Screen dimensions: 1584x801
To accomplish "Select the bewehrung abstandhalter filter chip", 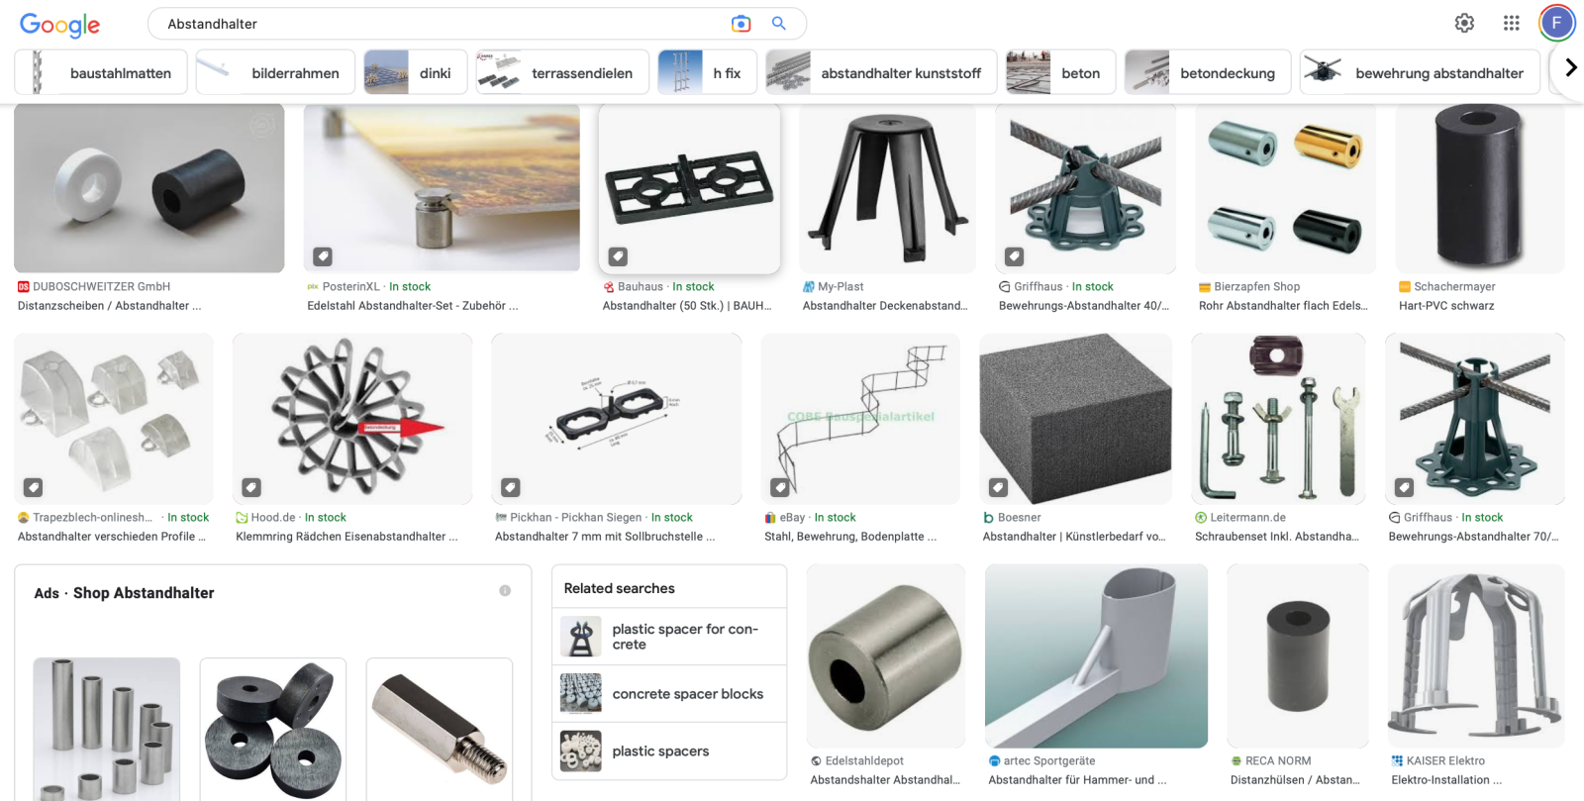I will pyautogui.click(x=1420, y=72).
